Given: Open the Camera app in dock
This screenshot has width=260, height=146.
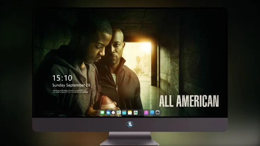Looking at the screenshot, I should tap(157, 112).
